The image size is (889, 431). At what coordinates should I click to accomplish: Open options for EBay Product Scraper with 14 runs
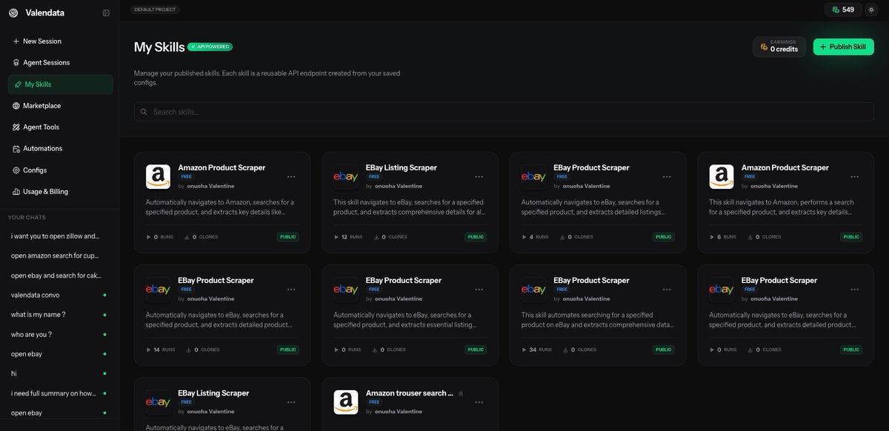click(x=291, y=290)
